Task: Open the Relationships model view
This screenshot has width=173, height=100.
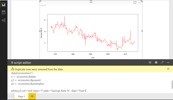Action: 4,20
